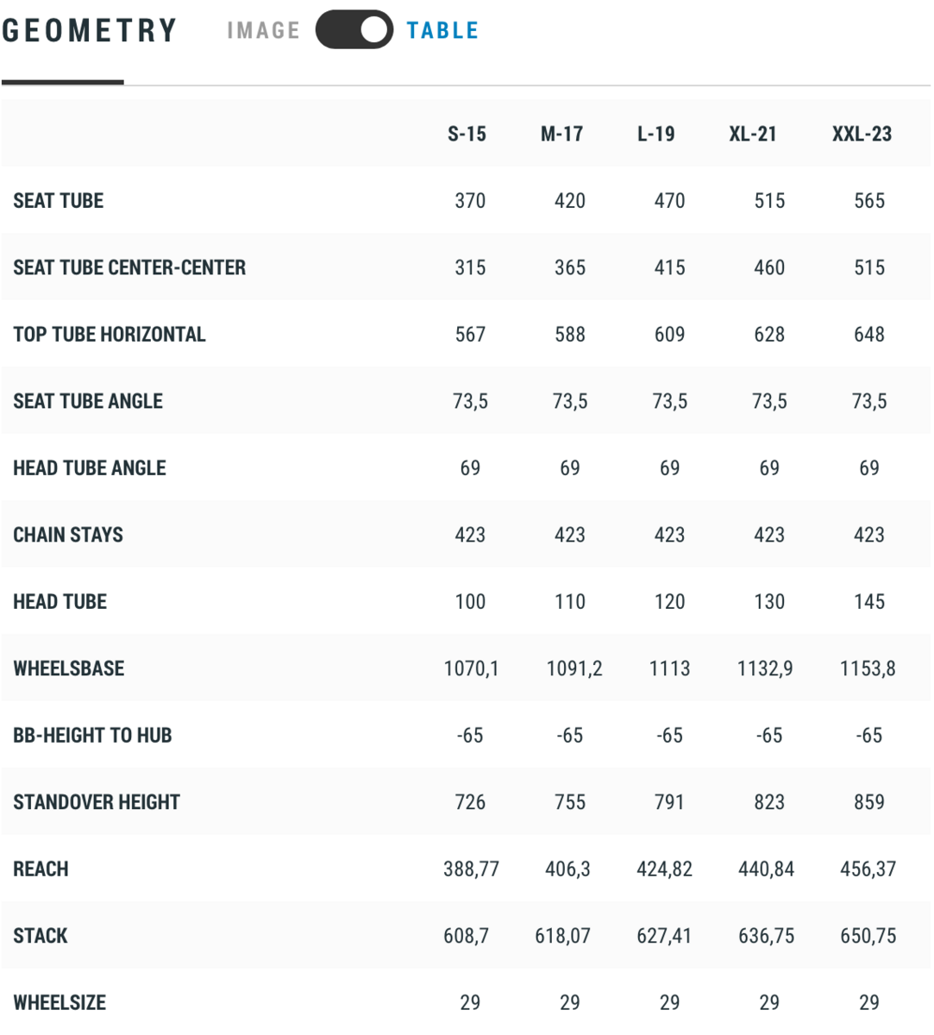Click the CHAIN STAYS row label
The height and width of the screenshot is (1035, 934).
(x=68, y=535)
